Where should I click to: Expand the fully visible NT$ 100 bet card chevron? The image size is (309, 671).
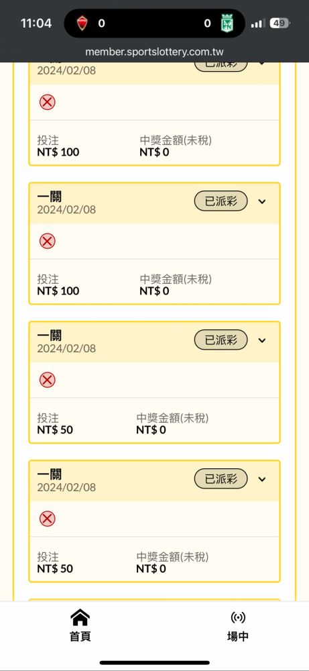coord(262,201)
